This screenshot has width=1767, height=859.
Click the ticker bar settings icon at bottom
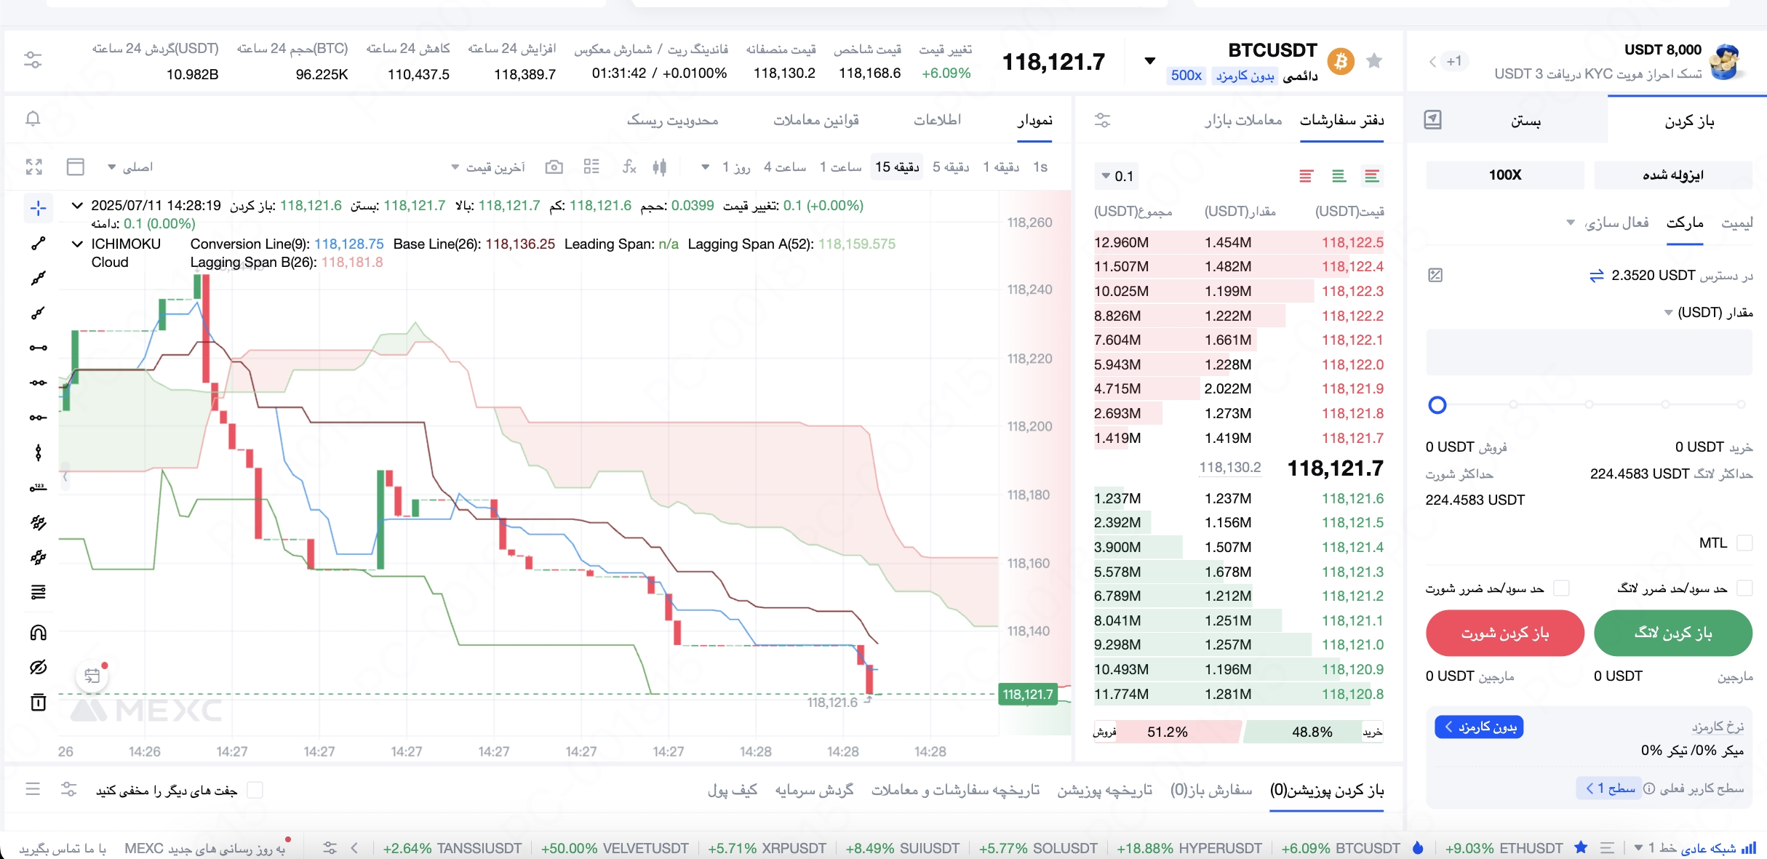[x=330, y=848]
